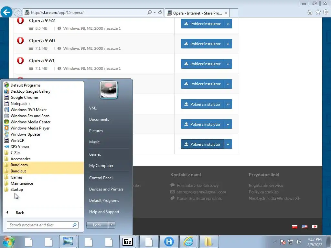Open Internet Explorer taskbar icon
Image resolution: width=331 pixels, height=248 pixels.
pos(188,242)
